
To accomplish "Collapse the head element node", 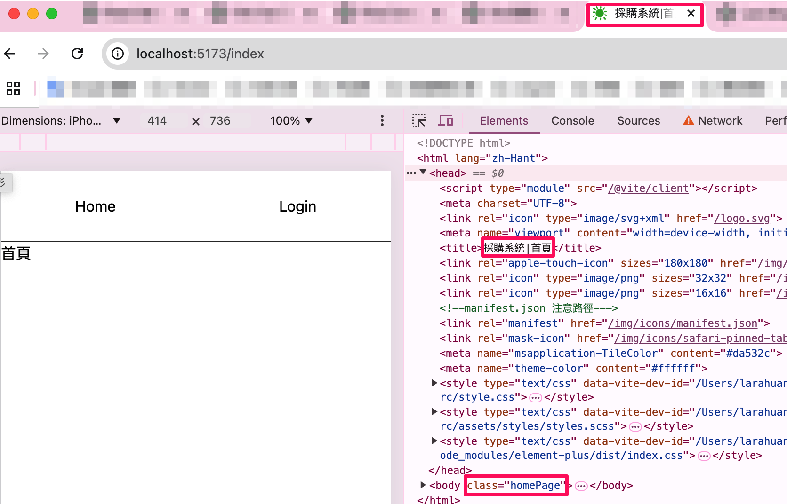I will pyautogui.click(x=423, y=173).
